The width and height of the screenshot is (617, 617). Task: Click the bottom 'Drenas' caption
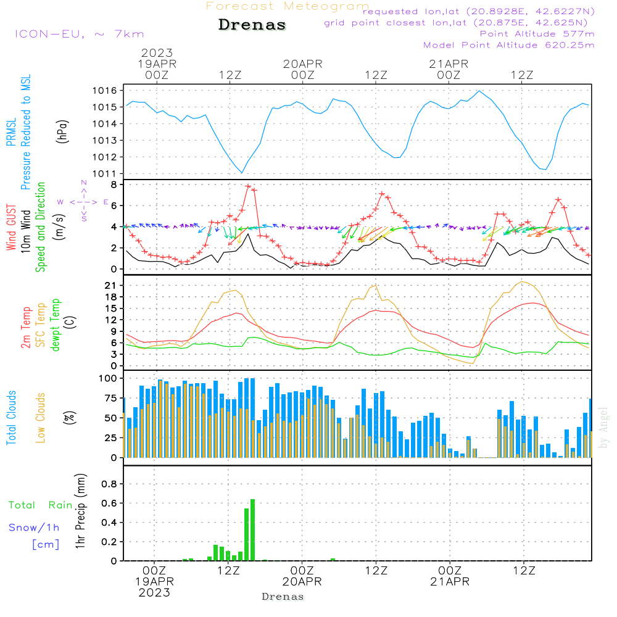283,597
